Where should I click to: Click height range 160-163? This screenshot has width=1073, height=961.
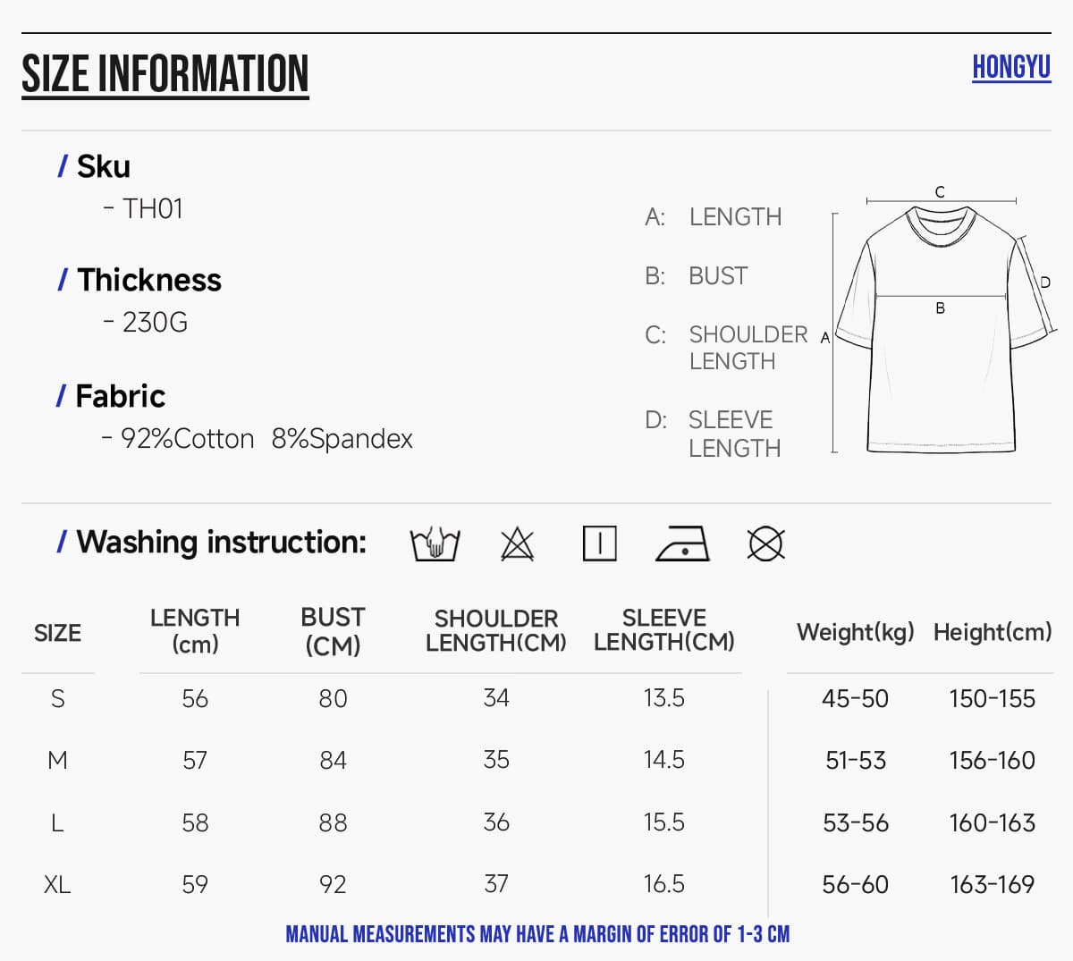(993, 822)
